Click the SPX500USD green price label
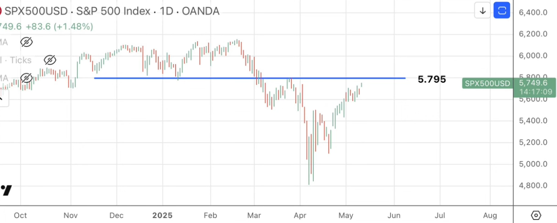The height and width of the screenshot is (223, 557). 487,83
